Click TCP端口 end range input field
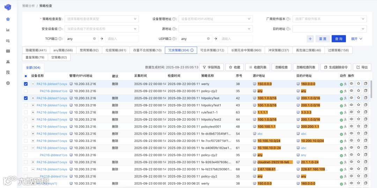 tap(122, 38)
